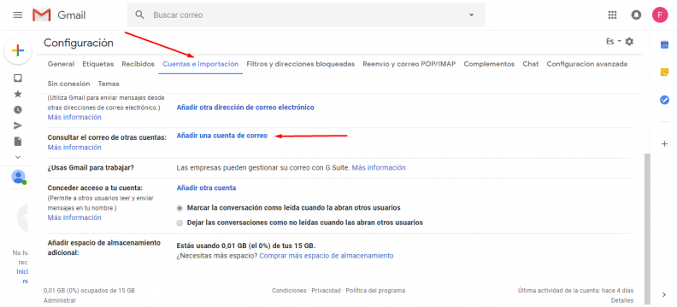Open Filtros y direcciones bloqueadas tab

click(x=301, y=64)
